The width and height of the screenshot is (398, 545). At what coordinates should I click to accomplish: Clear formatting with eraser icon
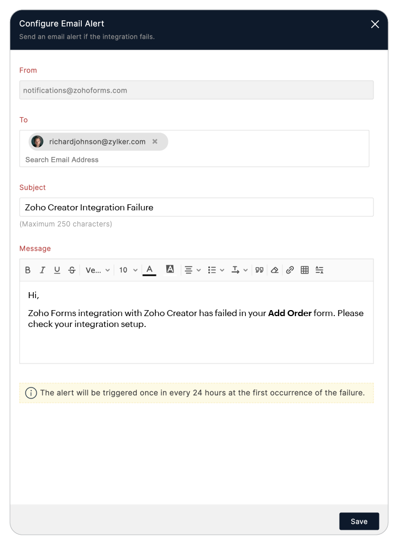pos(275,270)
